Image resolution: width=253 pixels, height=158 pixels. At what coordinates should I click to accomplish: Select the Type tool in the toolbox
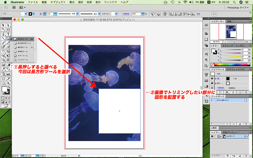click(x=8, y=34)
